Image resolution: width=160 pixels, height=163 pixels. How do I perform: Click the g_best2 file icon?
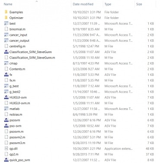pos(6,92)
